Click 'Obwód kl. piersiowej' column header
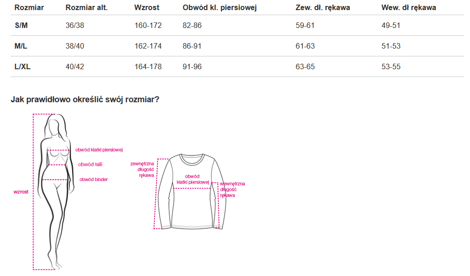This screenshot has height=276, width=470. (x=219, y=8)
